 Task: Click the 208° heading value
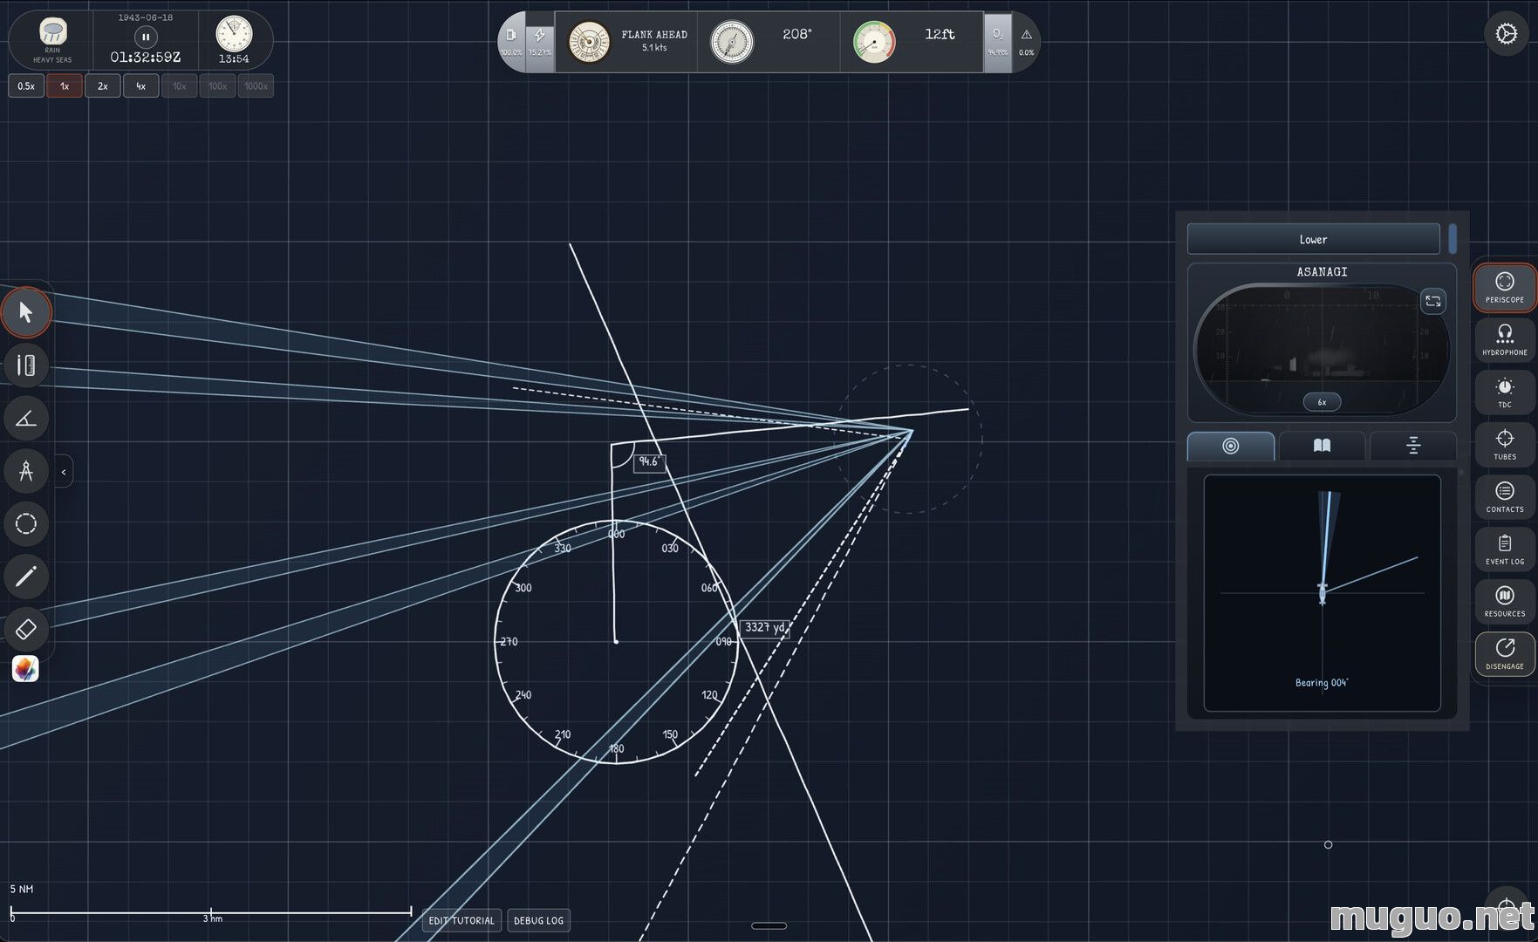point(796,34)
